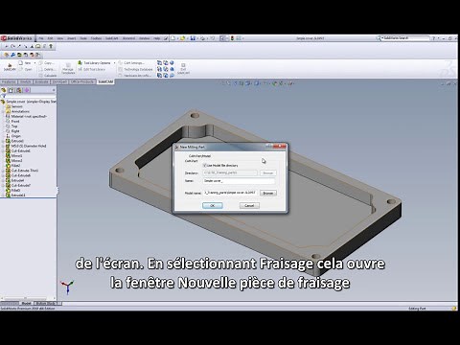Select Cut-Extrude7 feature in tree
Viewport: 460px width, 345px height.
18,185
